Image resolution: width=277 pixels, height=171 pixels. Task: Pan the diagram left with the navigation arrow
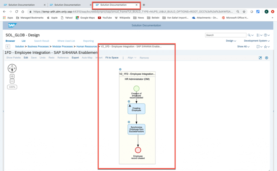point(9,68)
